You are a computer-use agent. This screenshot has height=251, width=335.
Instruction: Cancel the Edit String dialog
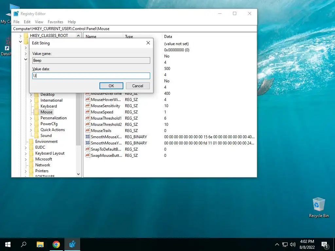(138, 86)
